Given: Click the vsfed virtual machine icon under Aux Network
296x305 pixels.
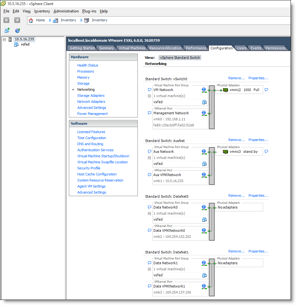Looking at the screenshot, I should click(x=204, y=164).
